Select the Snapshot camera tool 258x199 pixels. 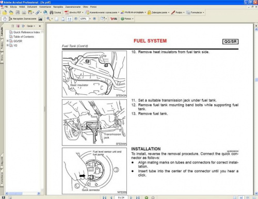40,19
